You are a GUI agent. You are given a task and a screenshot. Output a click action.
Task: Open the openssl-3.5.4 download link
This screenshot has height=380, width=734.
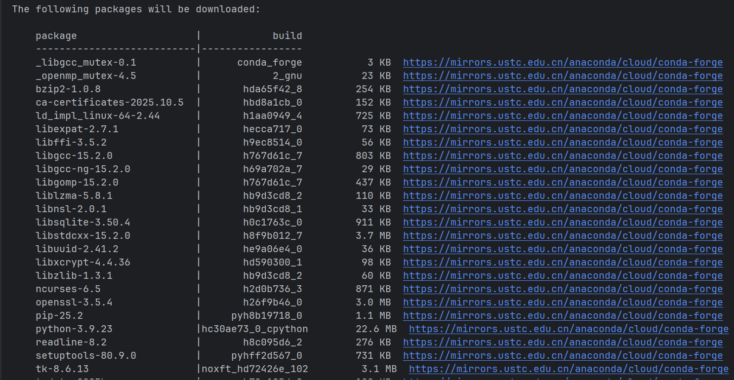(563, 303)
